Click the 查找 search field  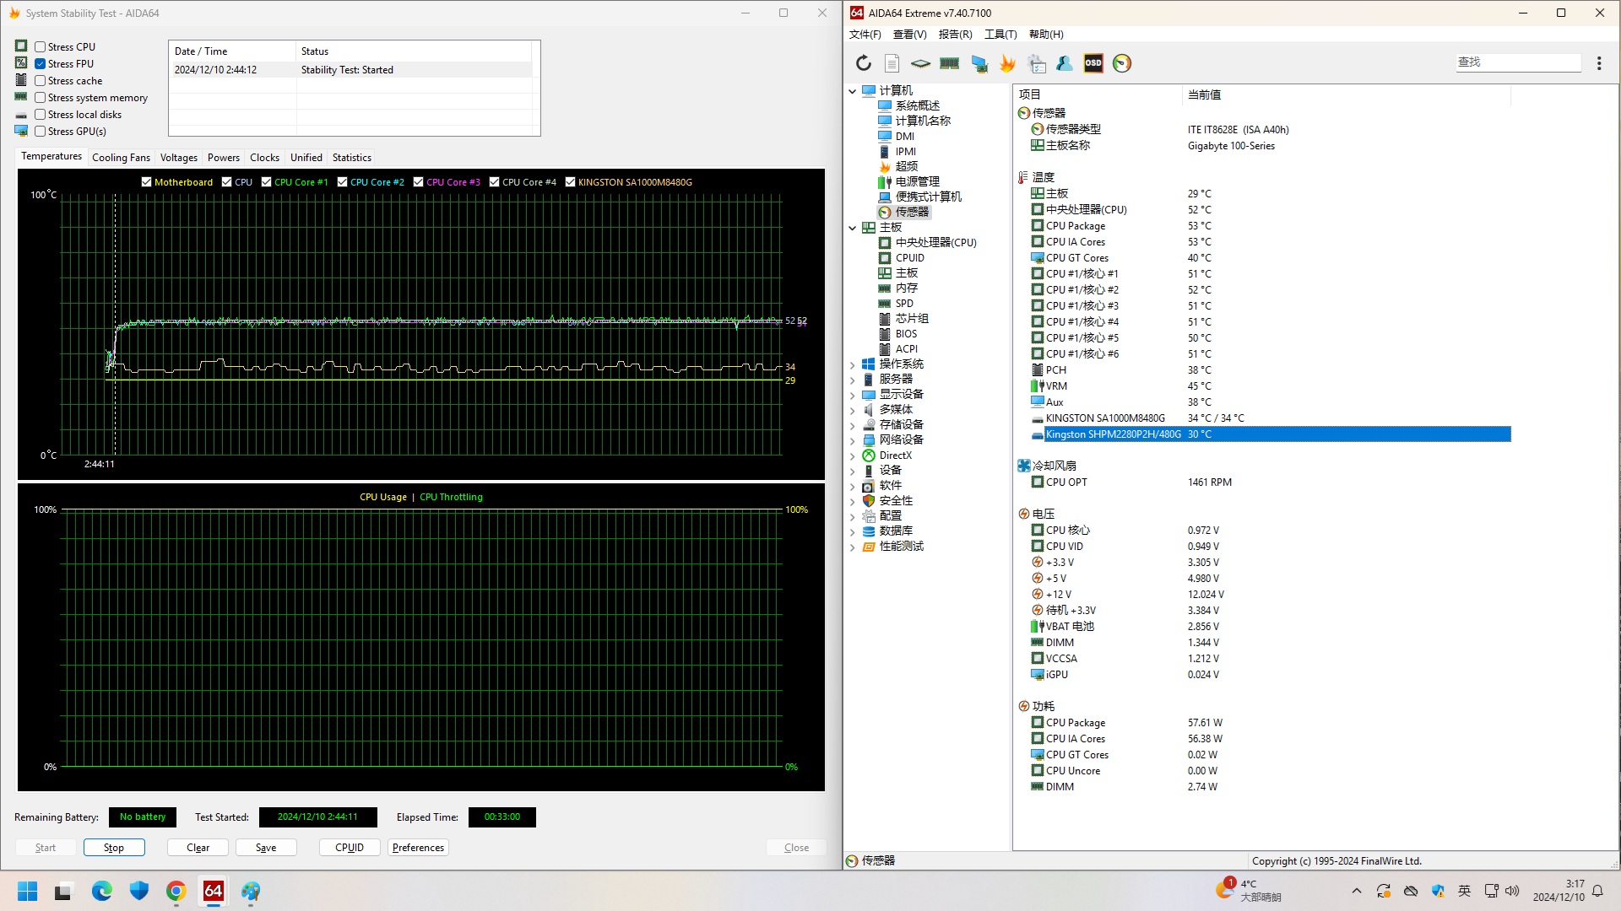tap(1518, 62)
